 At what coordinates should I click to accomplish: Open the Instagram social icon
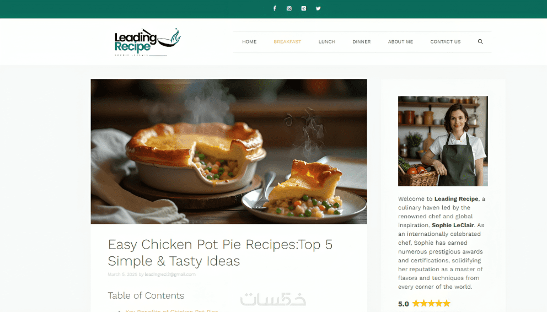click(289, 8)
